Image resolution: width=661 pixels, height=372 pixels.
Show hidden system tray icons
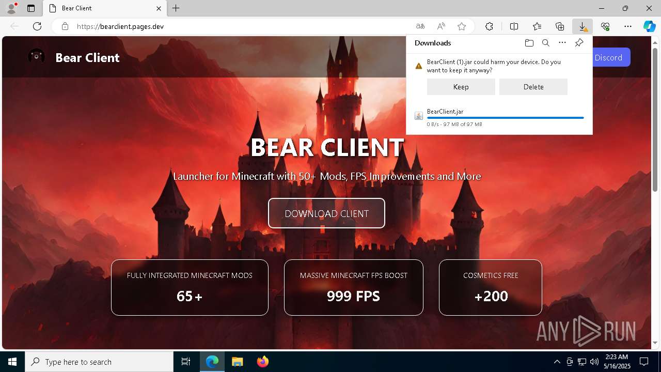tap(557, 362)
